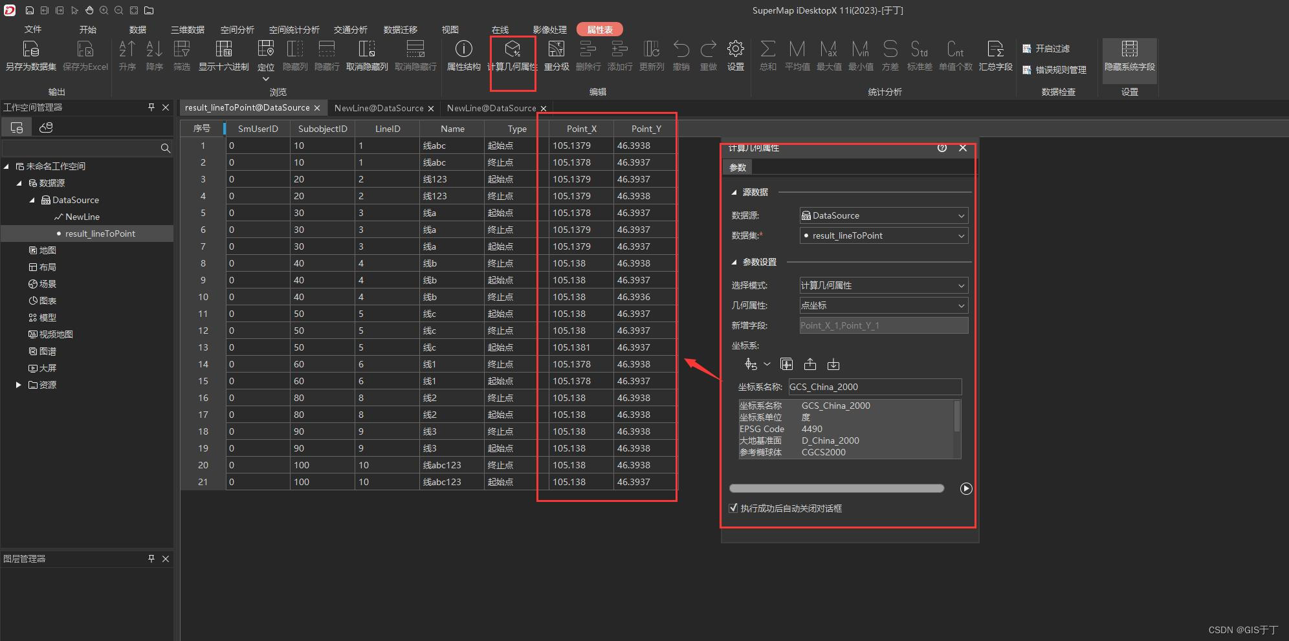This screenshot has width=1289, height=641.
Task: Click the full-extent view icon in top bar
Action: pos(134,10)
